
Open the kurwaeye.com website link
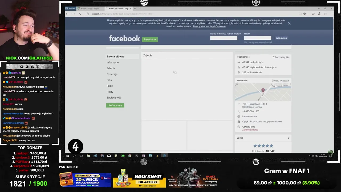pos(249,117)
